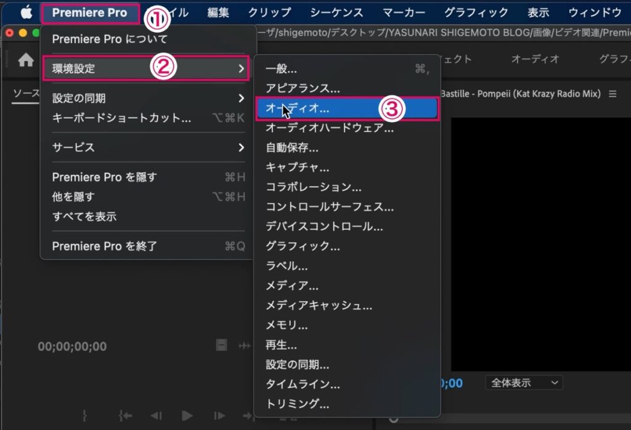631x430 pixels.
Task: Go to the Home screen icon
Action: pos(26,60)
